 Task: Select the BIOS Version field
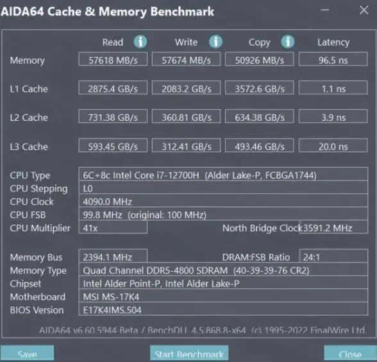tap(223, 309)
